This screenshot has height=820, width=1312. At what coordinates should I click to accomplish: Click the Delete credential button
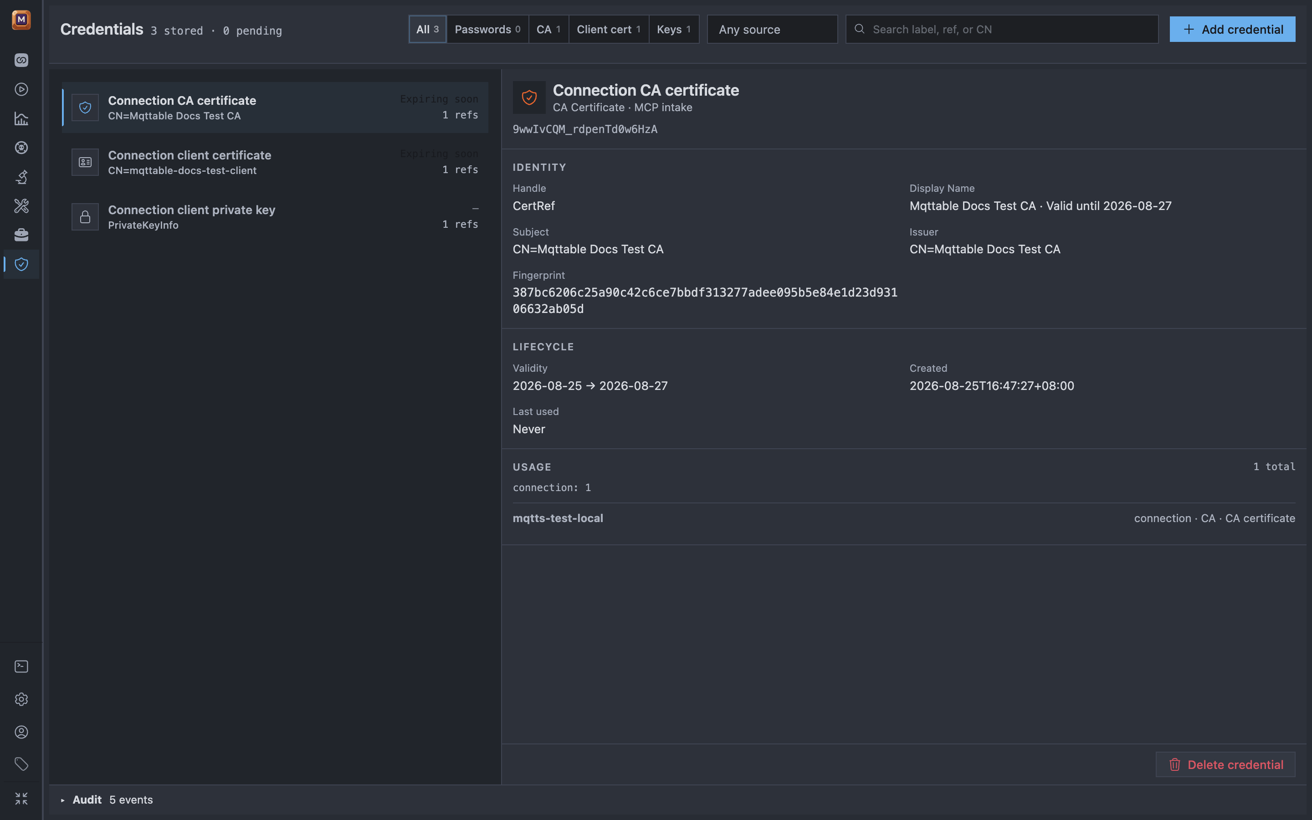tap(1225, 765)
